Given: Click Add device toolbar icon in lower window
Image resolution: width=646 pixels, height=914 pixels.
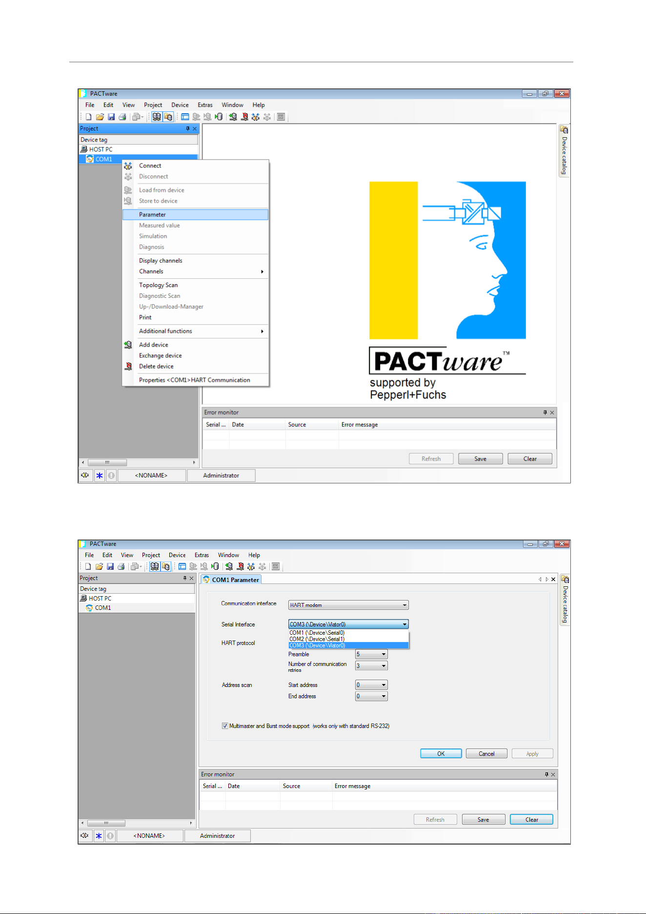Looking at the screenshot, I should pyautogui.click(x=229, y=567).
